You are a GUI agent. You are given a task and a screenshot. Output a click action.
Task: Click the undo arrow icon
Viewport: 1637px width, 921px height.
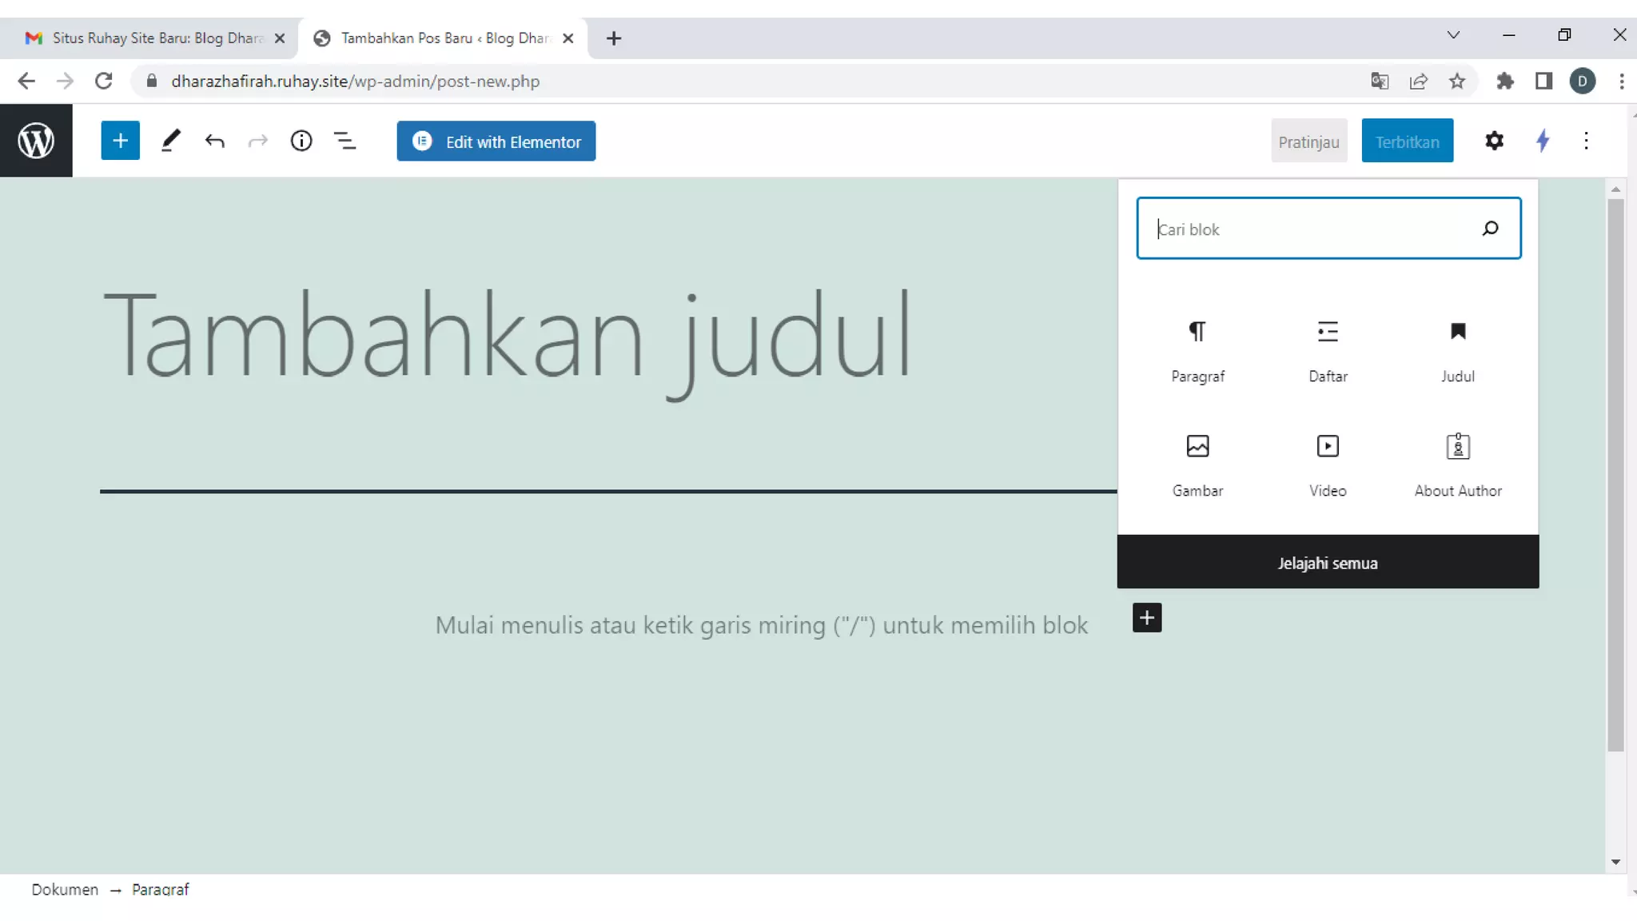point(214,142)
